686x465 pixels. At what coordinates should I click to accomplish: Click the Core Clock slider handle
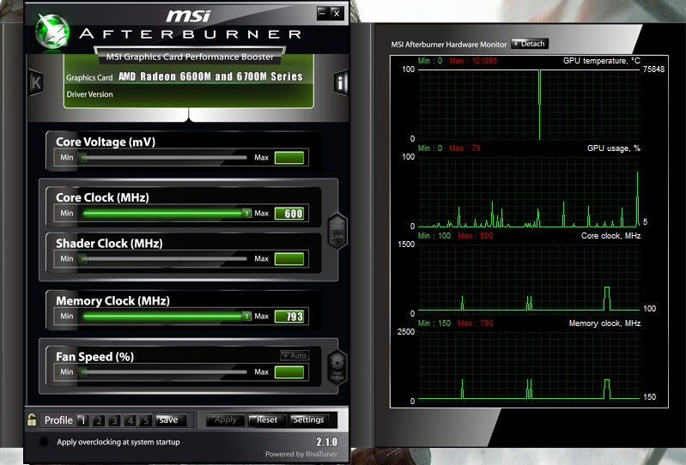246,213
